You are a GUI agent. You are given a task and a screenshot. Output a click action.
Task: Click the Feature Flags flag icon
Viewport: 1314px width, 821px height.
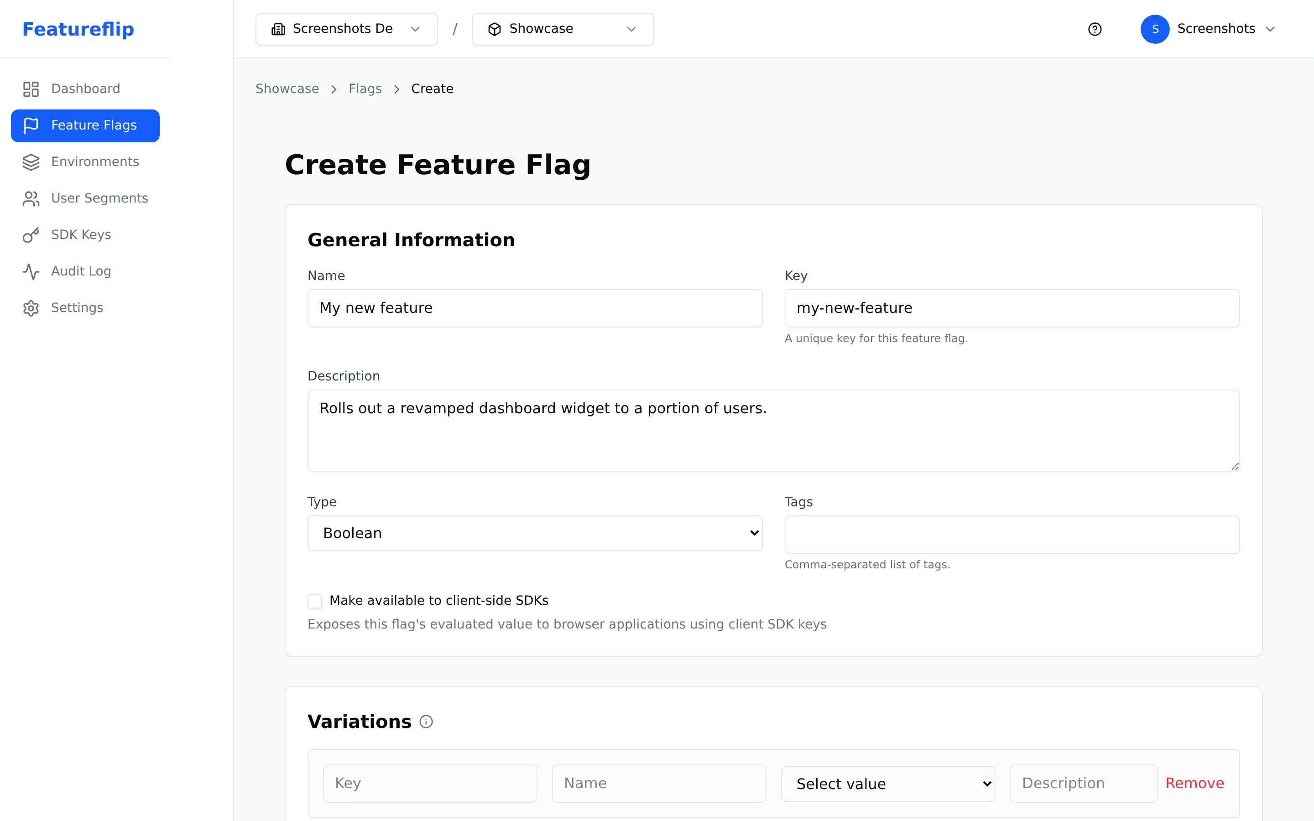(x=31, y=125)
